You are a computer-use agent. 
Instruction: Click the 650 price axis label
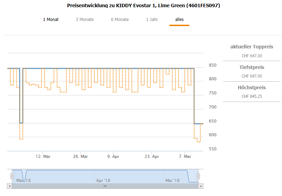(x=213, y=121)
